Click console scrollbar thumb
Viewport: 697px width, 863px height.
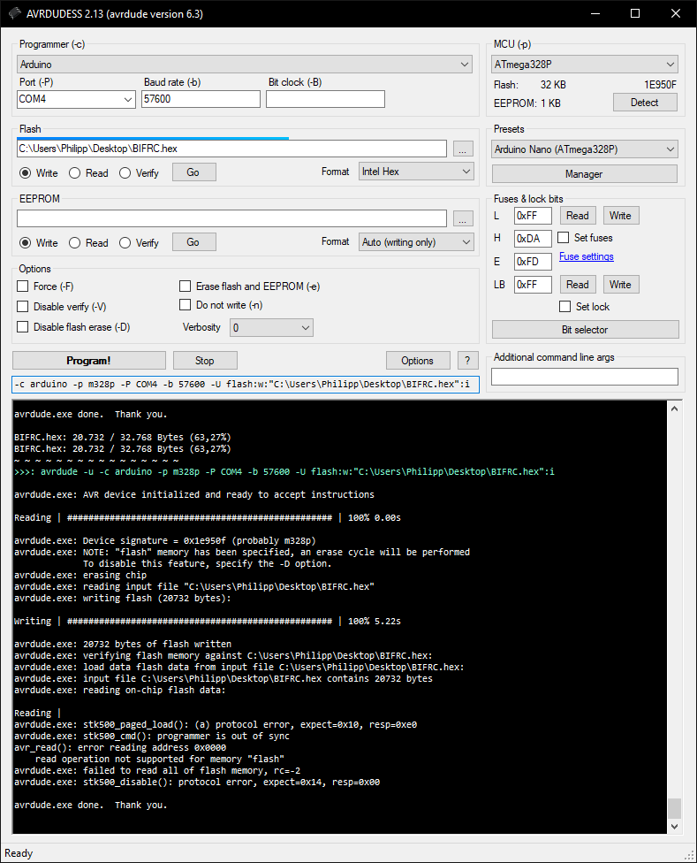[674, 808]
